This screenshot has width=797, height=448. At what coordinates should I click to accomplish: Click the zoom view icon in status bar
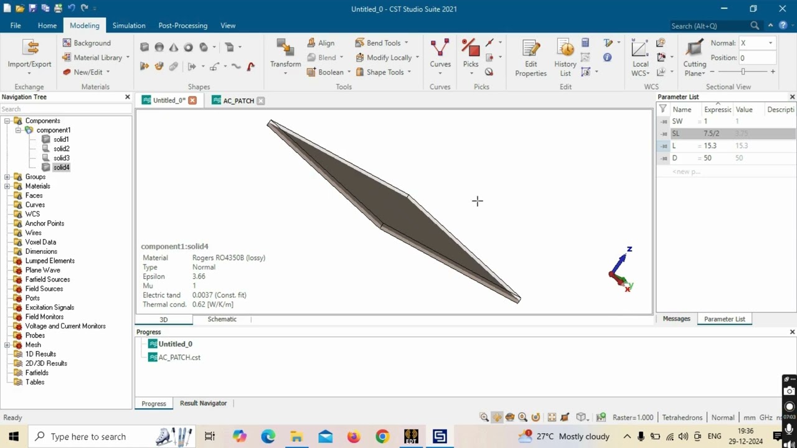point(484,418)
